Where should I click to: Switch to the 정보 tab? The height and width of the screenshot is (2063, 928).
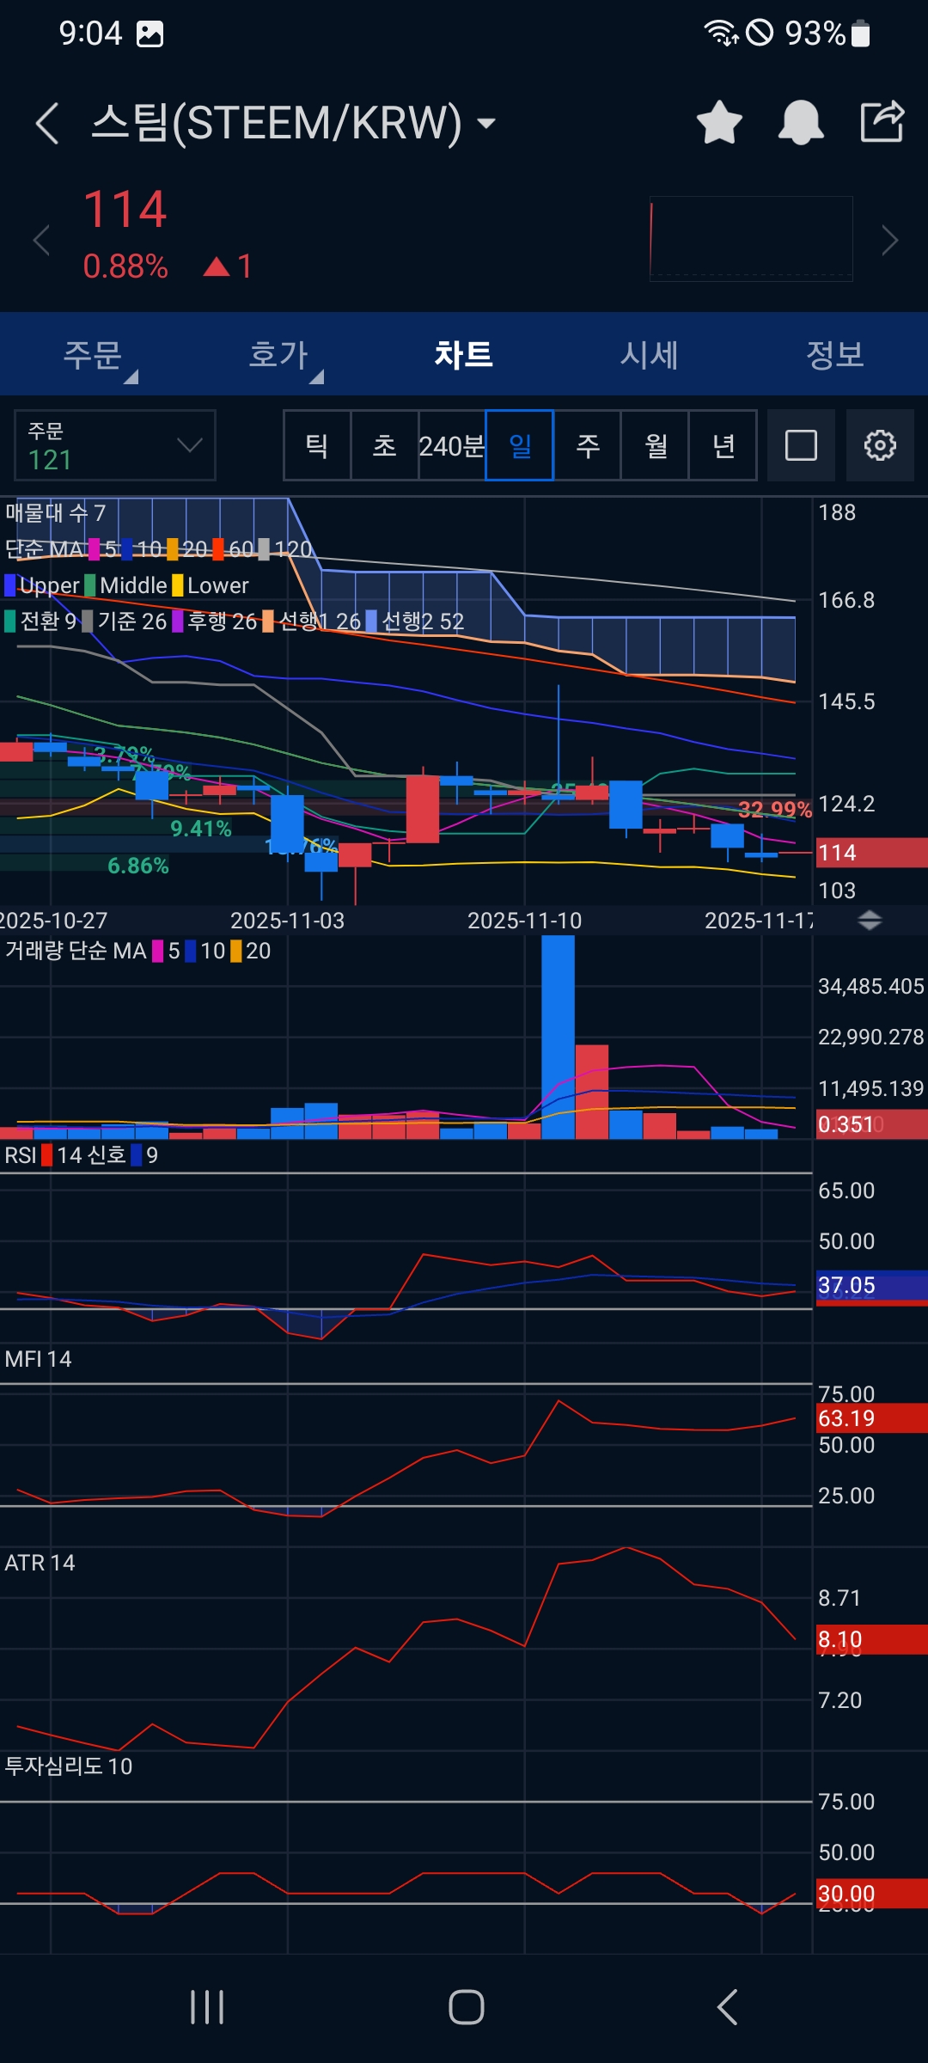[x=835, y=354]
